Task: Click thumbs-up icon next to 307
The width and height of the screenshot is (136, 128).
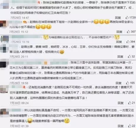Action: tap(128, 32)
